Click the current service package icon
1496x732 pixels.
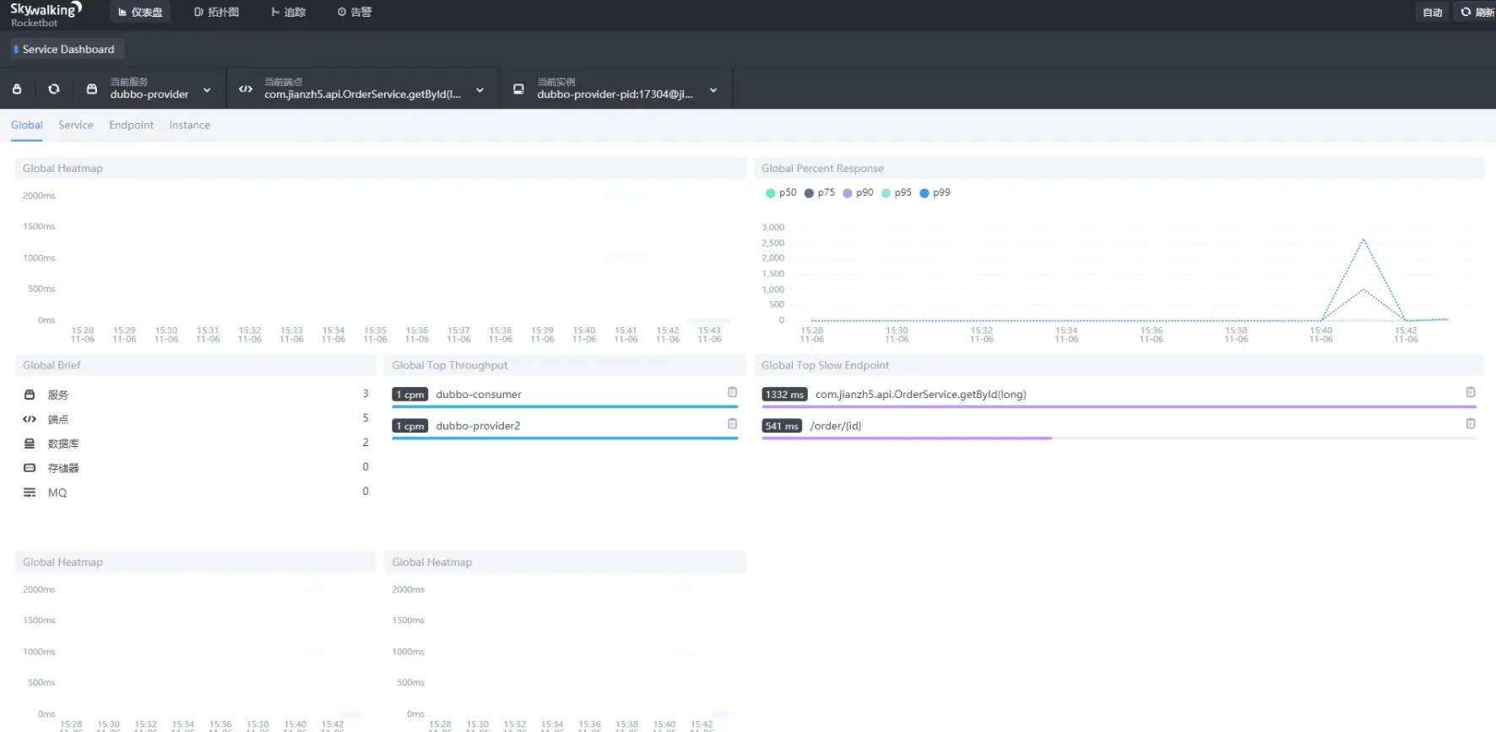tap(92, 89)
